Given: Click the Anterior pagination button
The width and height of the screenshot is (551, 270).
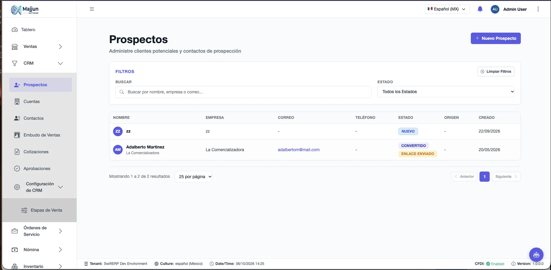Looking at the screenshot, I should coord(464,177).
